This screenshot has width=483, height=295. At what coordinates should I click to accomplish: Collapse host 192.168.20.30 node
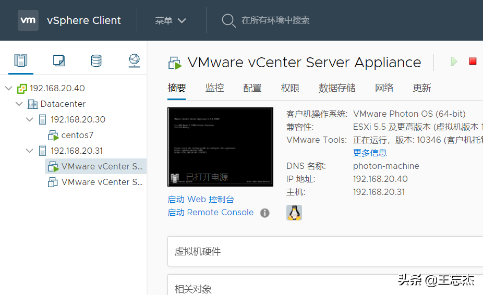pyautogui.click(x=30, y=119)
